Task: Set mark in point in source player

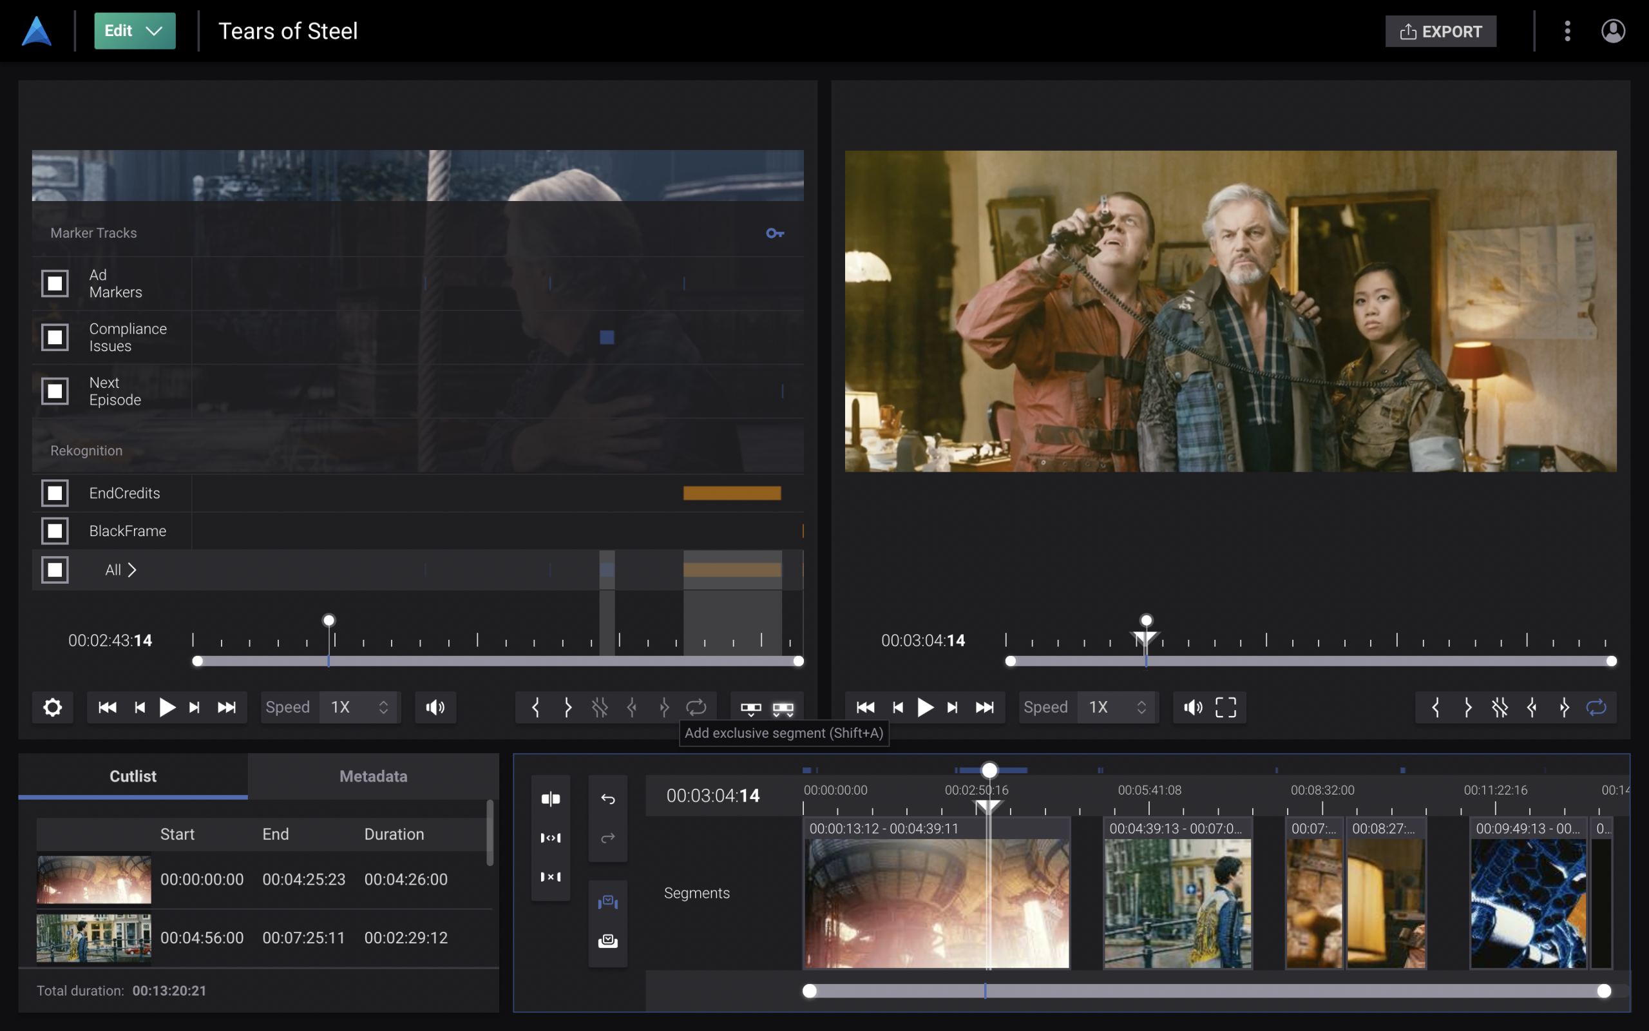Action: point(535,707)
